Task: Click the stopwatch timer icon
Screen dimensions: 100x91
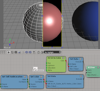Action: click(38, 52)
